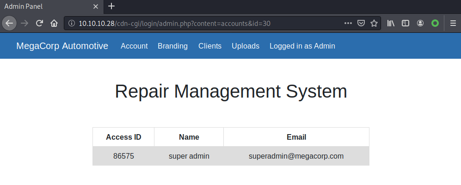
Task: Open the Branding navbar link
Action: pos(172,46)
